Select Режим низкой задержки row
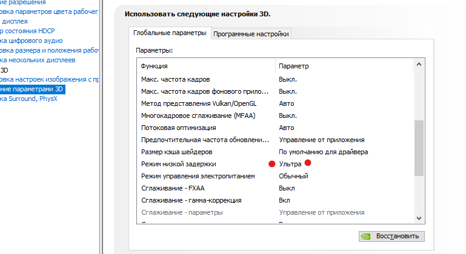The width and height of the screenshot is (466, 254). click(x=275, y=164)
